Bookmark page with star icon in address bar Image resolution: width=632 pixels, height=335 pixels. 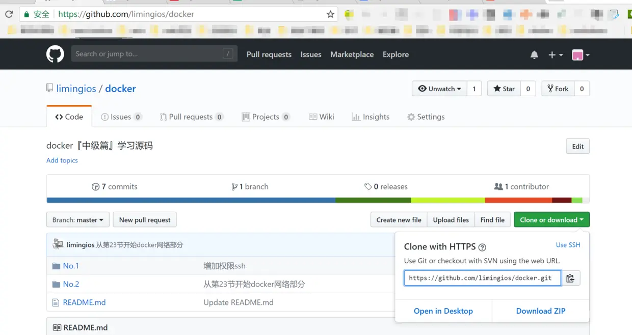coord(330,14)
